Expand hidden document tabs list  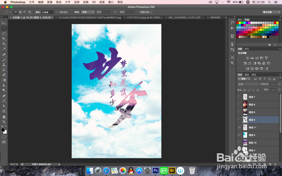point(226,17)
